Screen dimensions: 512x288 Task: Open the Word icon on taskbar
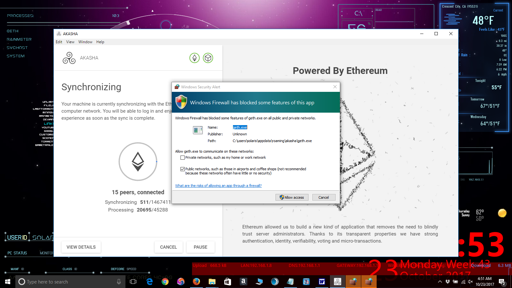[322, 282]
